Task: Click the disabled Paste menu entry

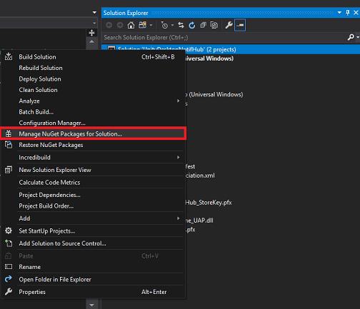Action: click(93, 256)
